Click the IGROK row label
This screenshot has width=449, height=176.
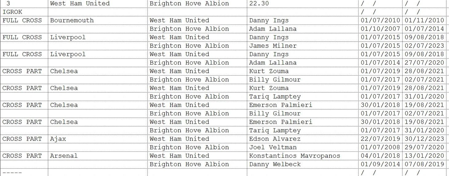tap(24, 12)
